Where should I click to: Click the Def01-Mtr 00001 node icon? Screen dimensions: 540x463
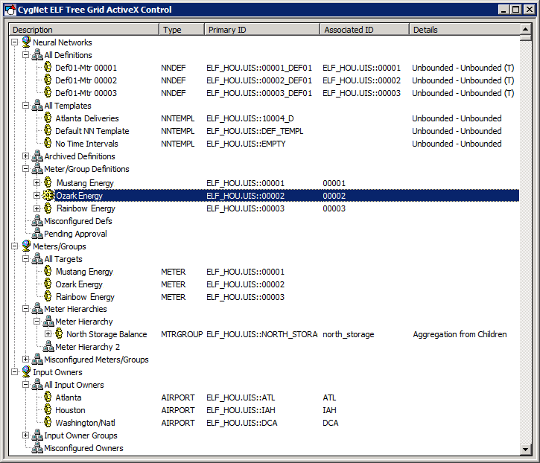[48, 67]
